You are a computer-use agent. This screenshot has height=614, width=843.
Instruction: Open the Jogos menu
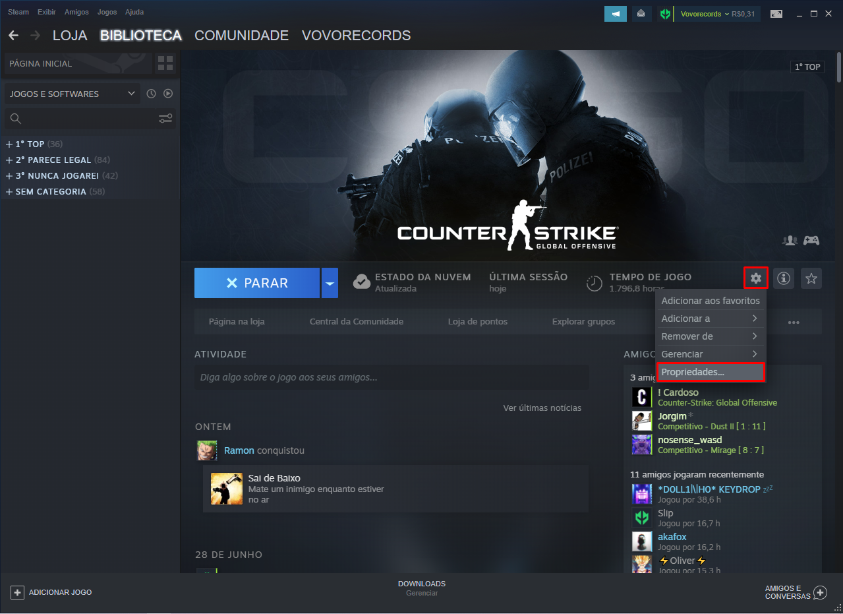tap(107, 12)
